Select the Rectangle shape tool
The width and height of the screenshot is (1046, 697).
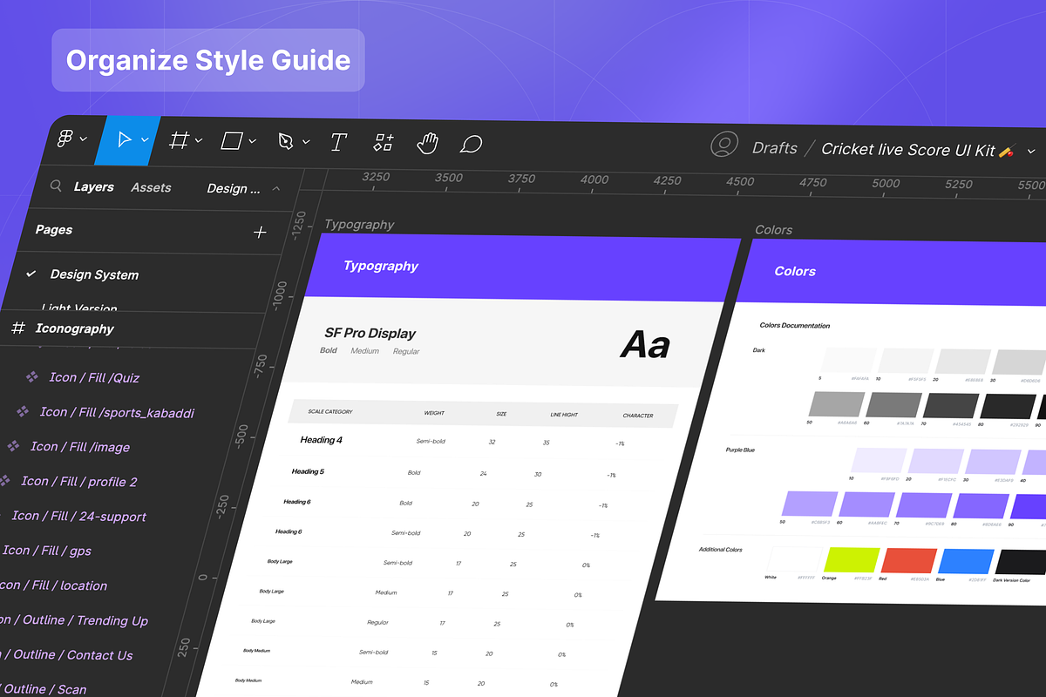click(232, 140)
